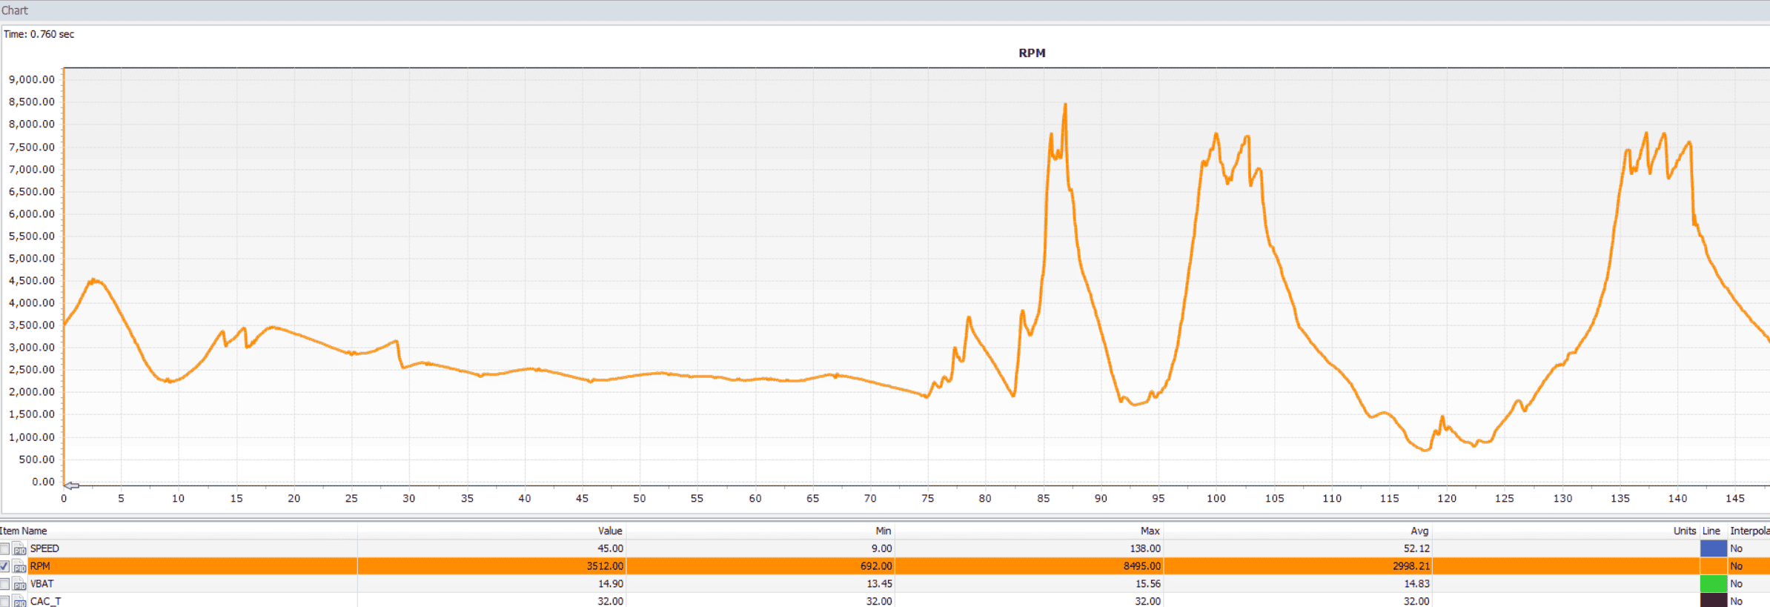This screenshot has height=607, width=1770.
Task: Click the PID icon in the RPM row
Action: (20, 567)
